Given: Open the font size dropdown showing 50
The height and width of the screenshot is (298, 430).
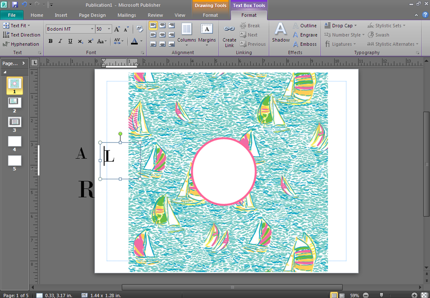Looking at the screenshot, I should [109, 29].
